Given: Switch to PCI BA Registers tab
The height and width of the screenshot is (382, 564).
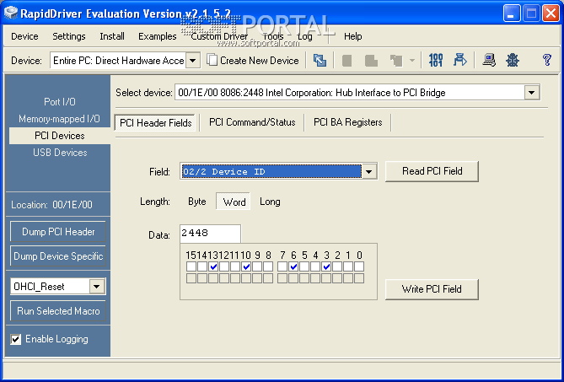Looking at the screenshot, I should [x=348, y=122].
